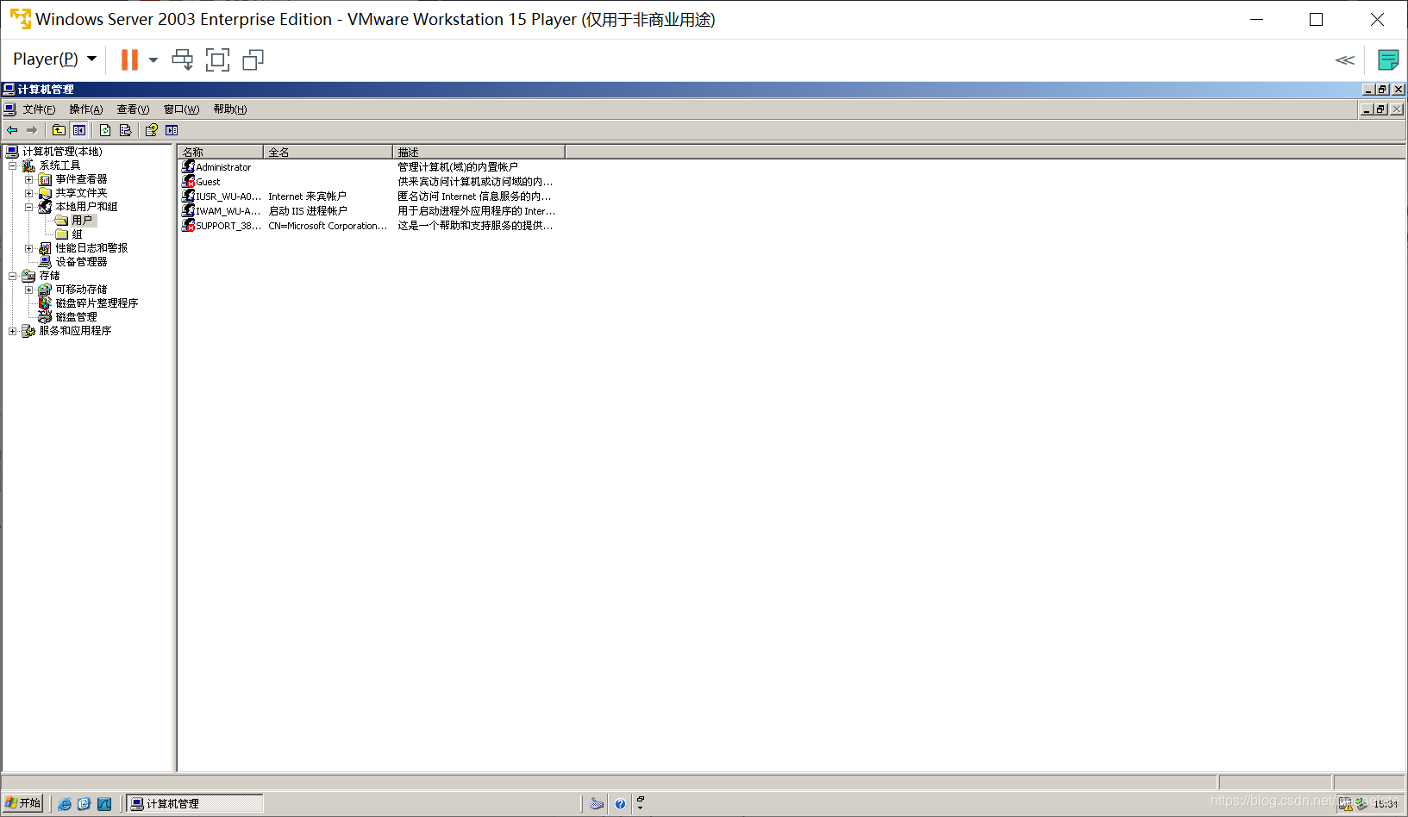Collapse the 本地用户和组 node
1408x817 pixels.
coord(28,207)
